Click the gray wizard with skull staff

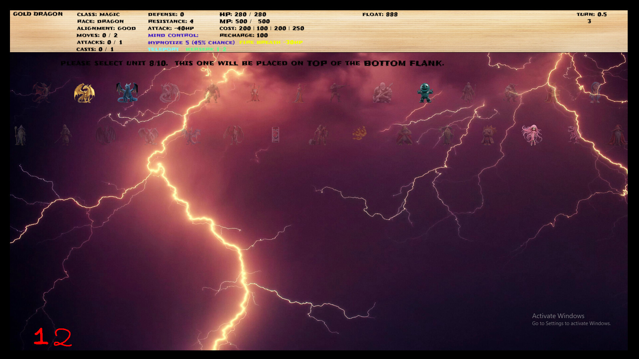(x=20, y=135)
